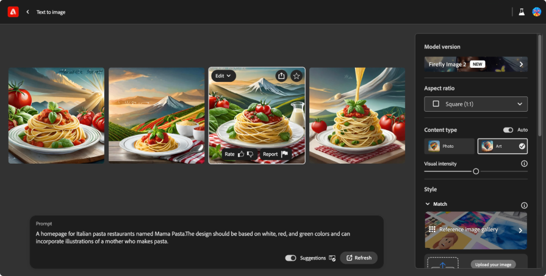Open the Edit dropdown on selected image
Screen dimensions: 546x276
click(x=223, y=76)
